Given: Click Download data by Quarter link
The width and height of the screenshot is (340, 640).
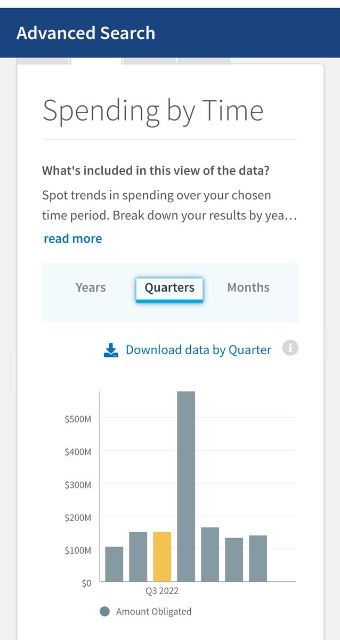Looking at the screenshot, I should pyautogui.click(x=198, y=350).
